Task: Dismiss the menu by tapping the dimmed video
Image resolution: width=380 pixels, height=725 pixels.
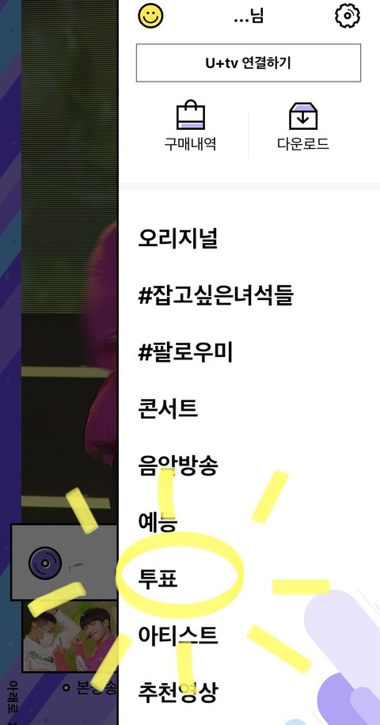Action: tap(70, 278)
